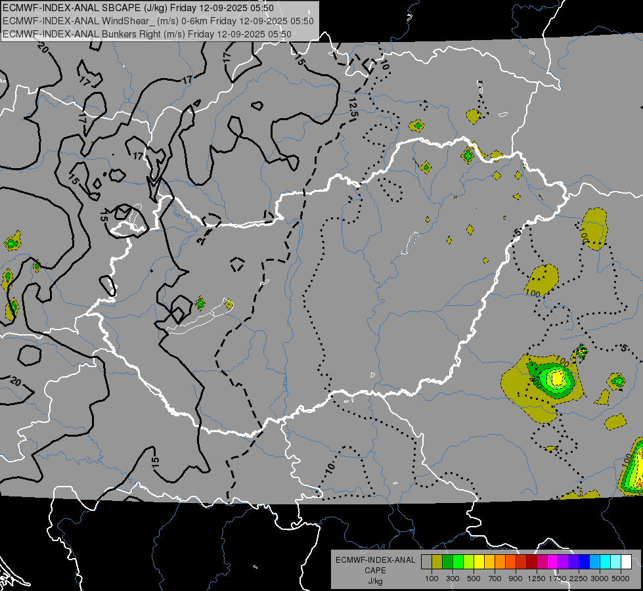Click legend value 2250
The image size is (643, 591).
579,579
